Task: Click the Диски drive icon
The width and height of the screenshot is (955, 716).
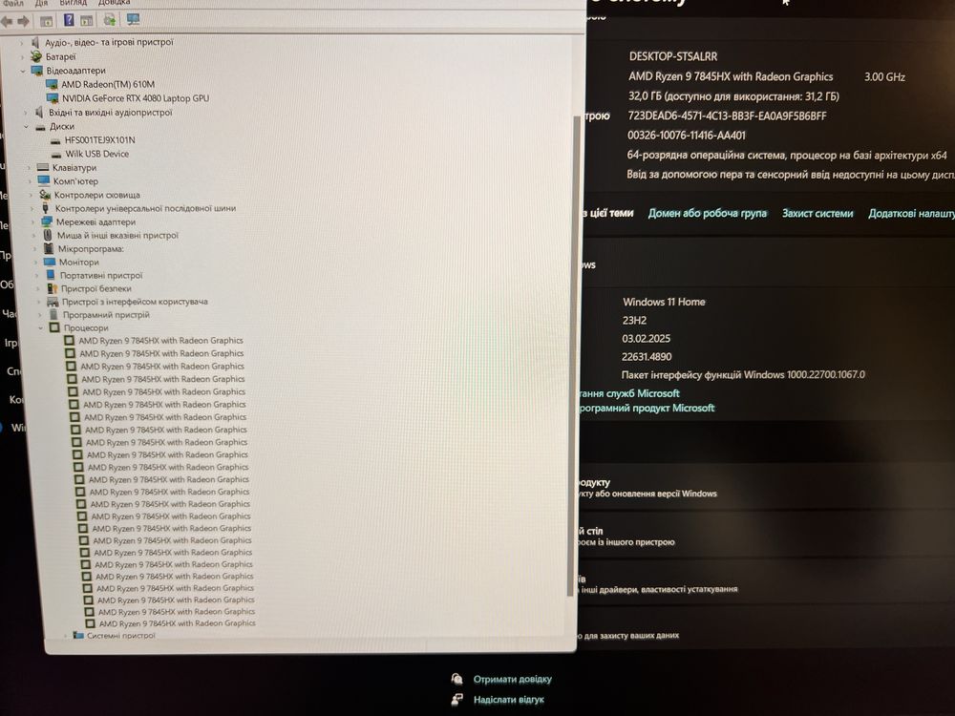Action: coord(41,127)
